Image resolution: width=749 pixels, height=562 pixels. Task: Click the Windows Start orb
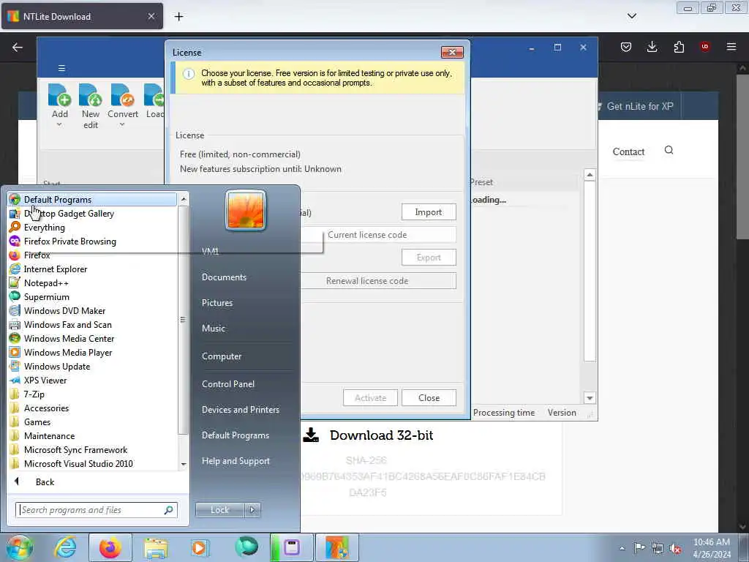pyautogui.click(x=19, y=547)
